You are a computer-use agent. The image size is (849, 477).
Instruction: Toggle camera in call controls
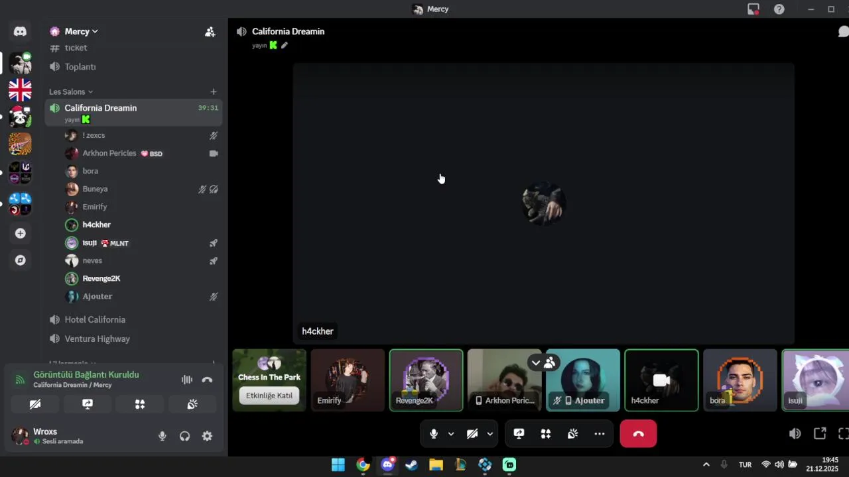point(472,434)
